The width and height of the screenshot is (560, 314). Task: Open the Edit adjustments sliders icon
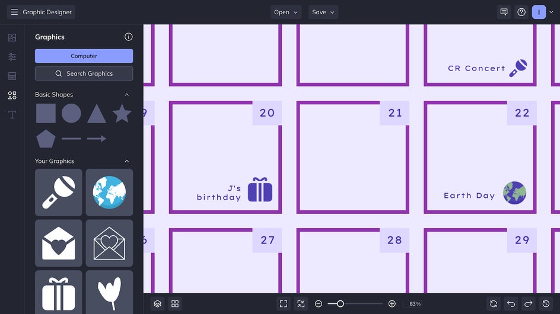coord(12,56)
